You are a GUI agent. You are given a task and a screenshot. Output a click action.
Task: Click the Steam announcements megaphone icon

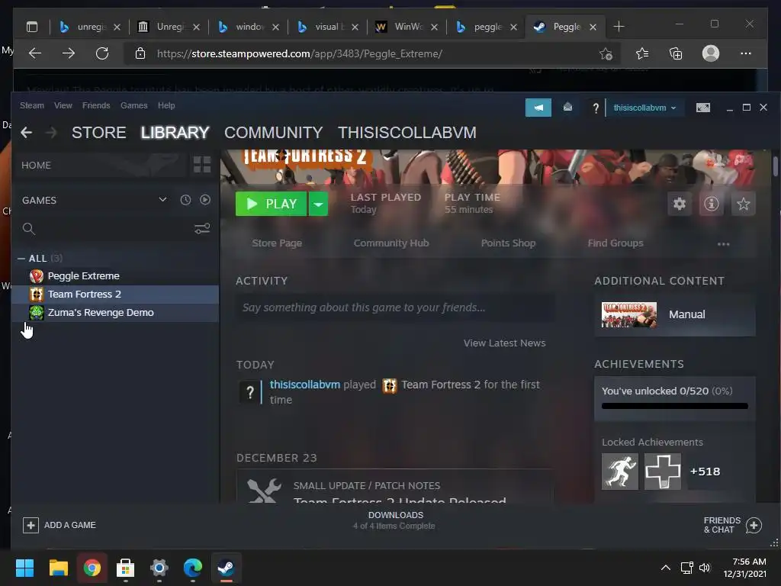coord(538,108)
